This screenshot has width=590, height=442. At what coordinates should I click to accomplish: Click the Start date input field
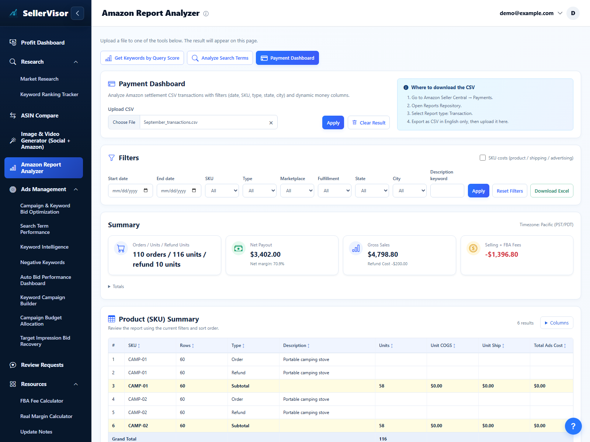(130, 190)
